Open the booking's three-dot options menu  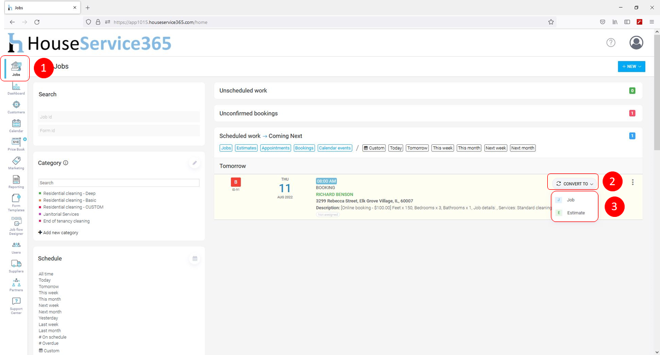(x=633, y=182)
